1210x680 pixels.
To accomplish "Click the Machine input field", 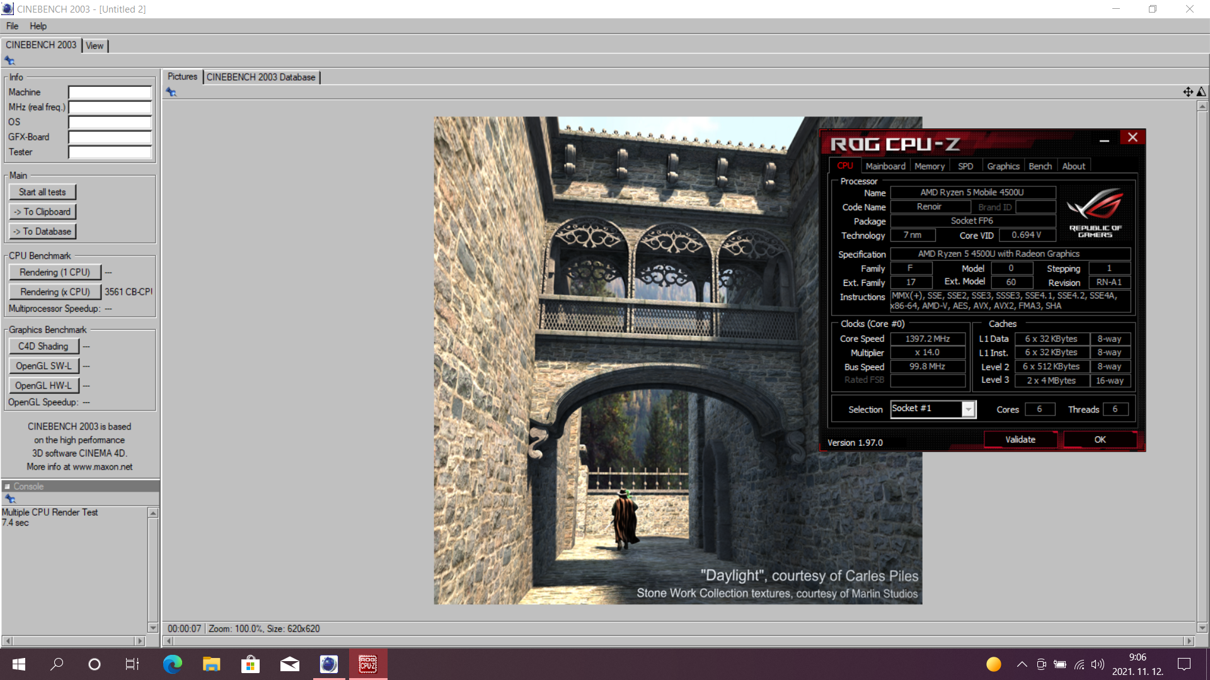I will [110, 92].
